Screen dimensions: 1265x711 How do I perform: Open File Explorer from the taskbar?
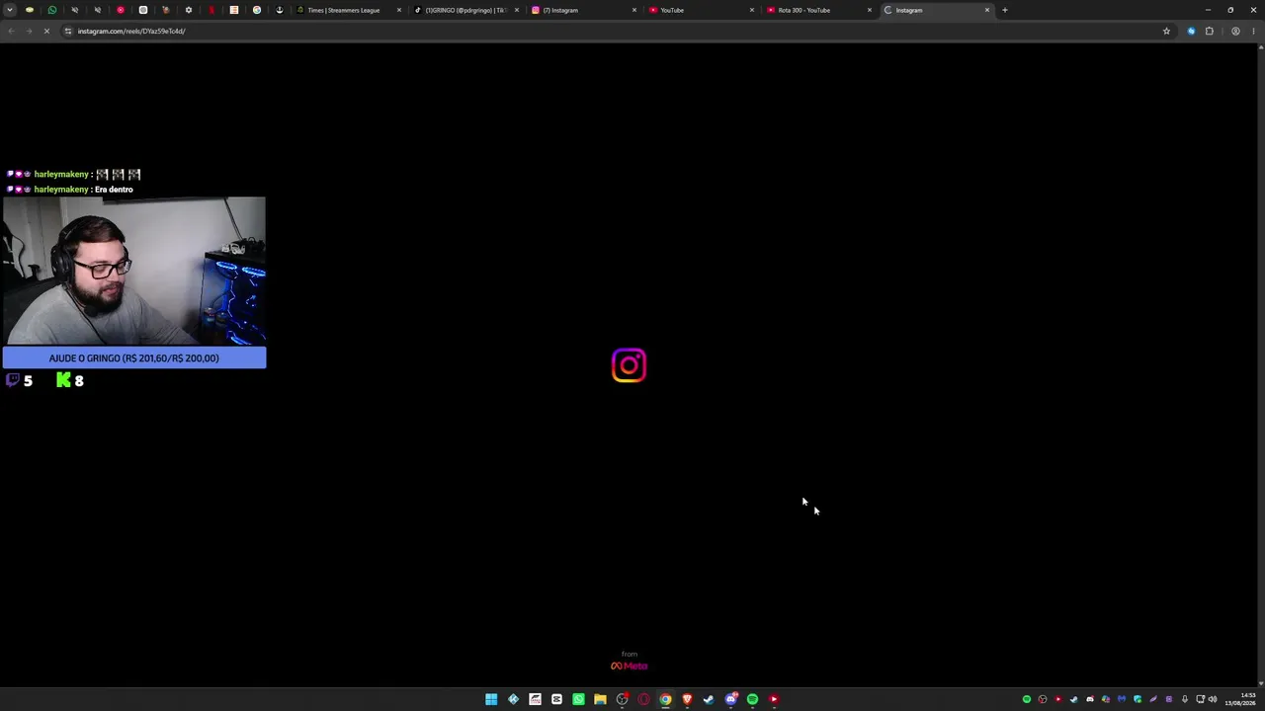coord(600,699)
